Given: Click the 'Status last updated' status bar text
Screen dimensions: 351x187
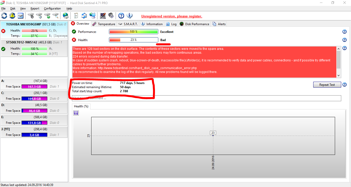Looking at the screenshot, I should point(27,185).
